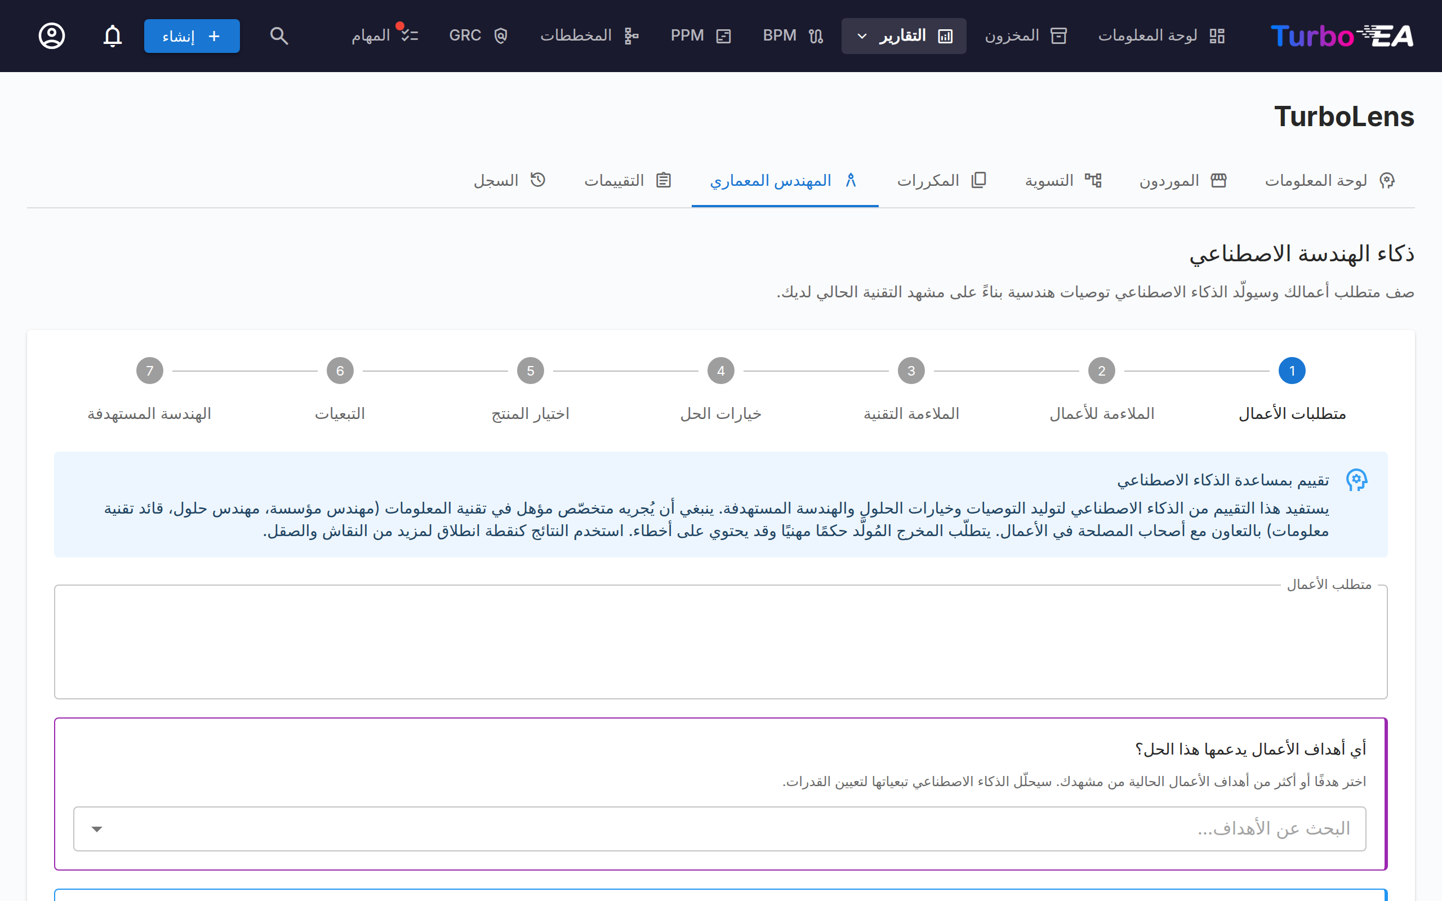1442x901 pixels.
Task: Switch to TurboLens لوحة المعلومات tab
Action: point(1330,181)
